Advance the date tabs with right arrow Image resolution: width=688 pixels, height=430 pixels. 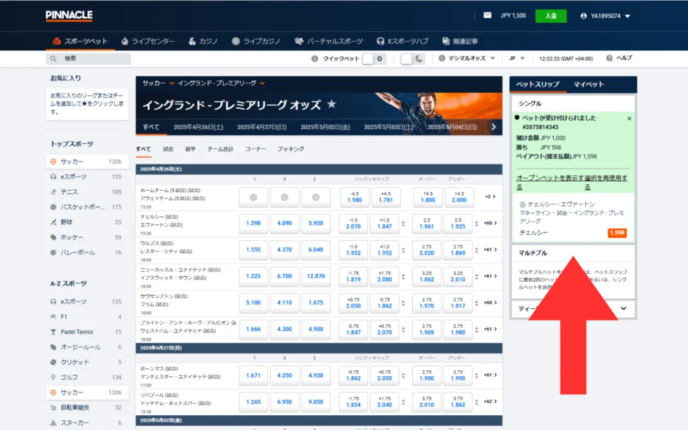(494, 127)
